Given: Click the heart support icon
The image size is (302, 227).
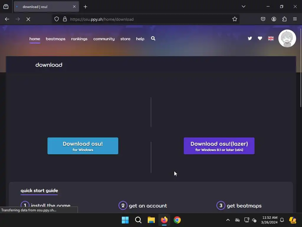Looking at the screenshot, I should tap(260, 38).
